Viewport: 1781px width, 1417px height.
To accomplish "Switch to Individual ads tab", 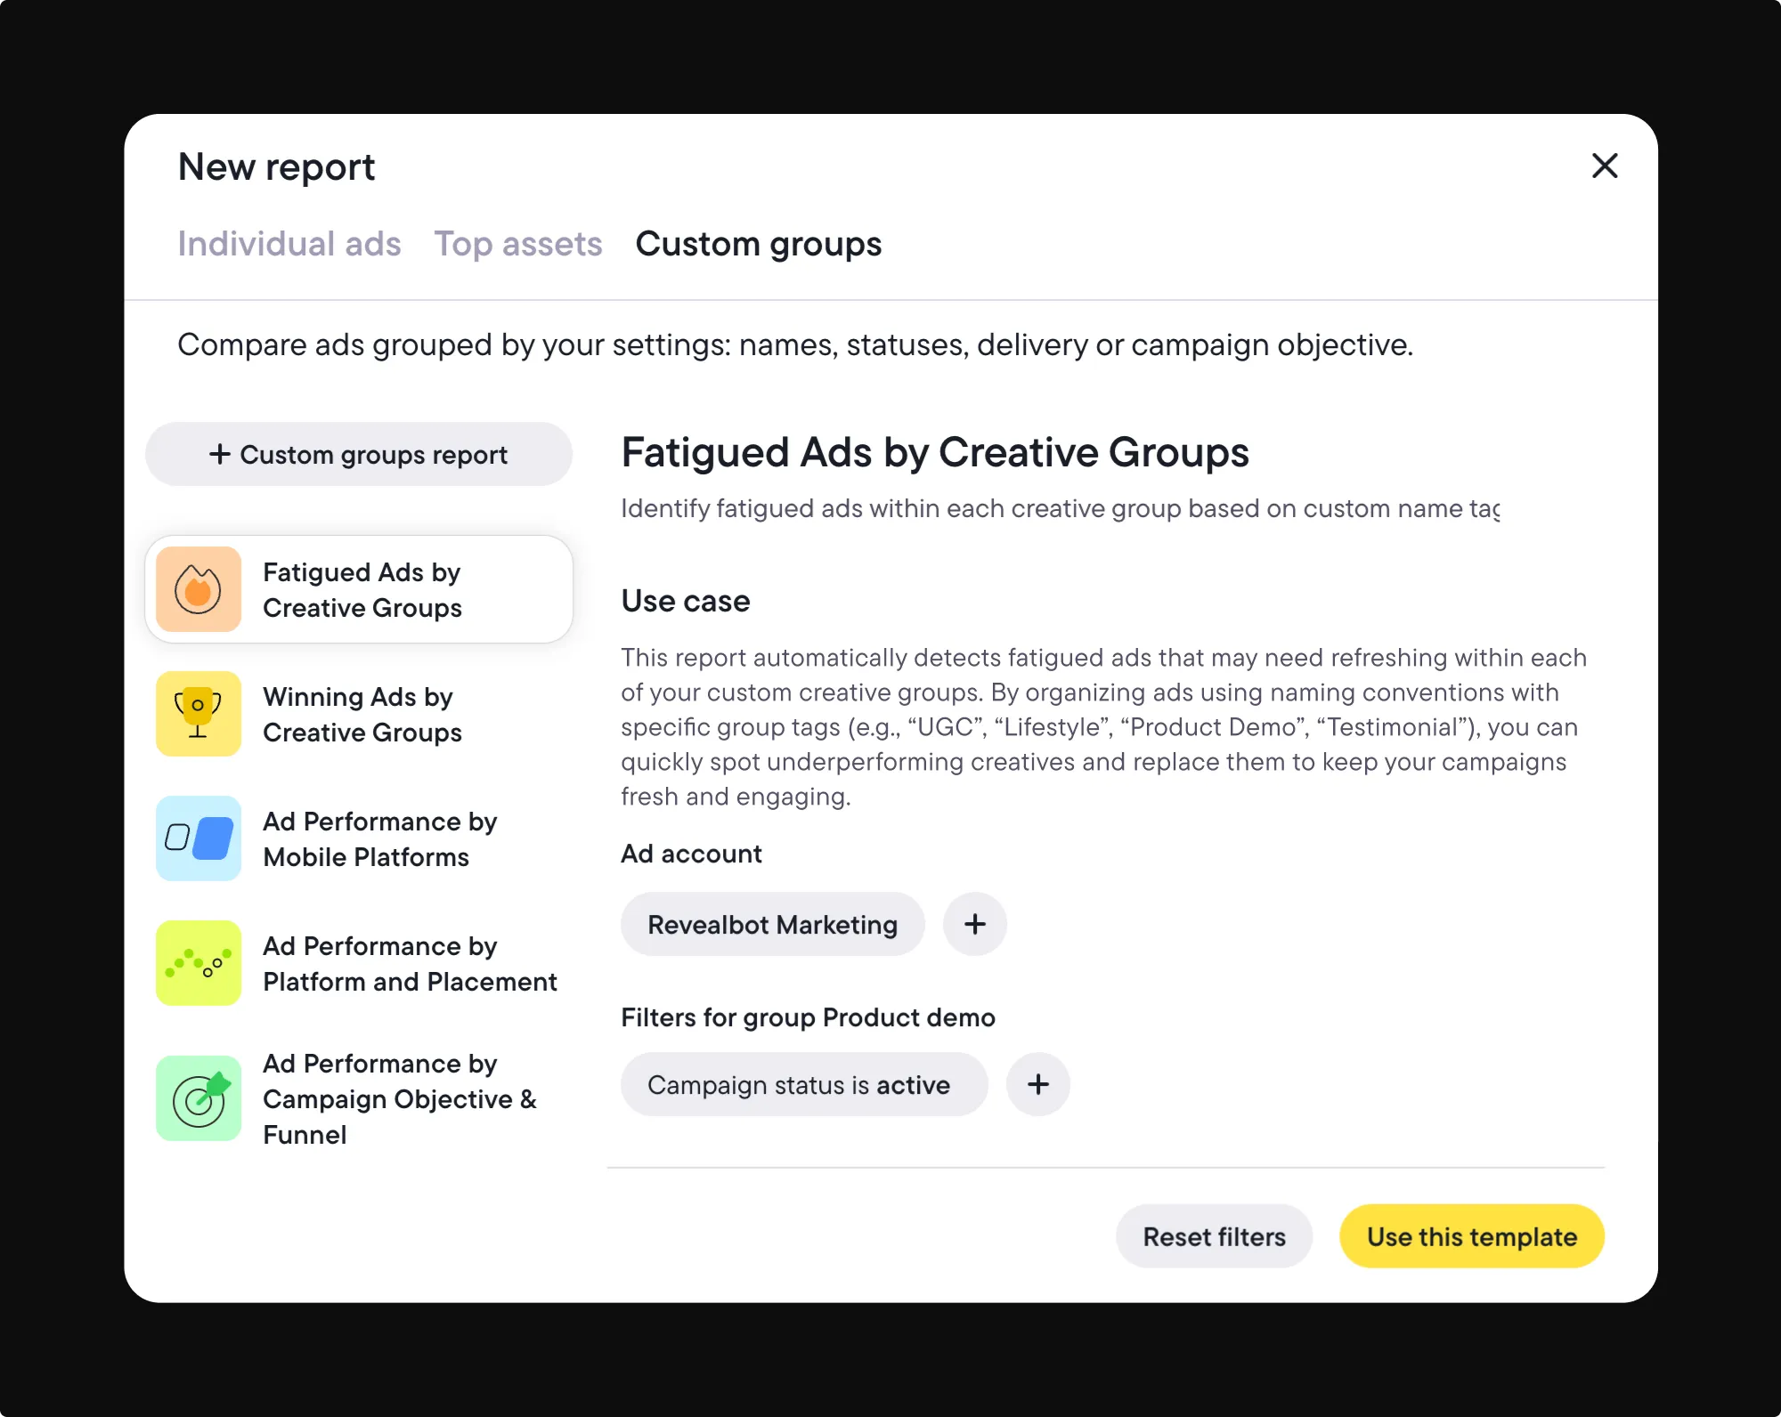I will (289, 244).
